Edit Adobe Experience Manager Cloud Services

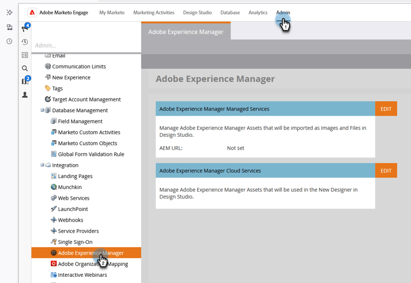click(x=386, y=171)
